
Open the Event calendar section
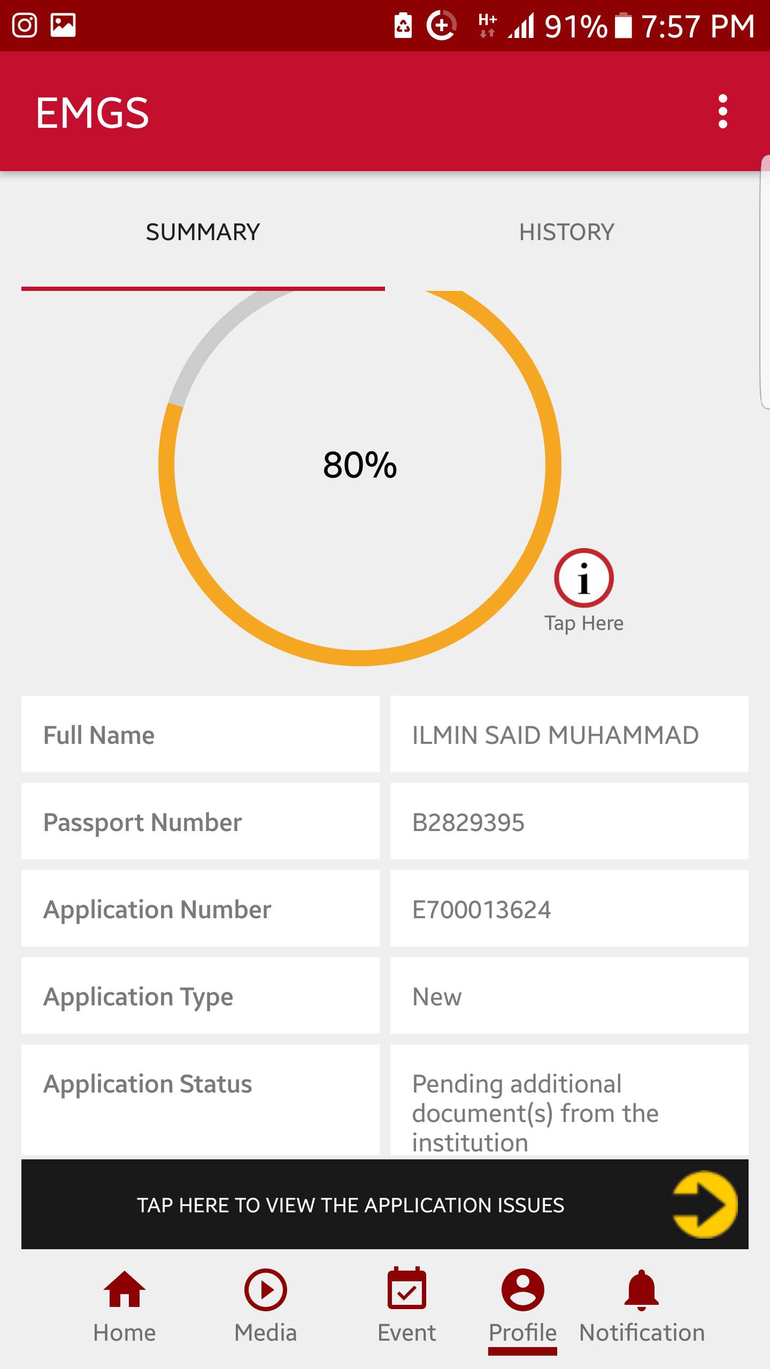406,1305
